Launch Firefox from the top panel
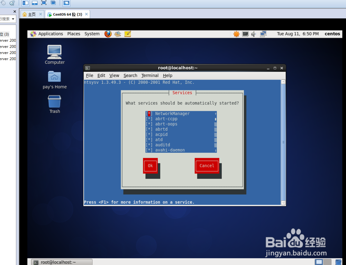 pyautogui.click(x=107, y=34)
